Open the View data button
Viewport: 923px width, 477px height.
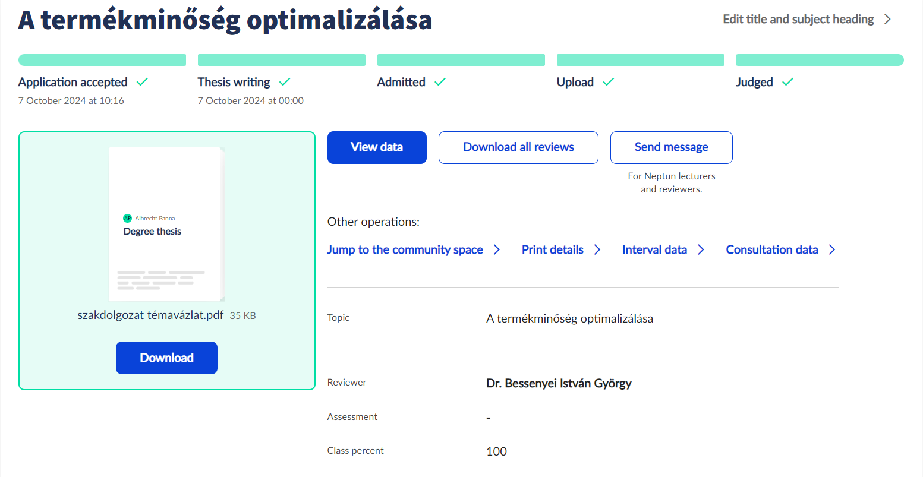pyautogui.click(x=377, y=147)
